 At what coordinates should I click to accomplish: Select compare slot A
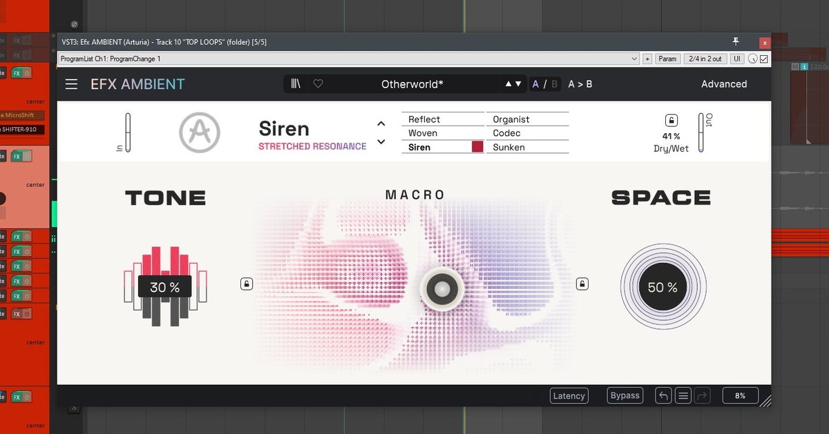coord(535,84)
